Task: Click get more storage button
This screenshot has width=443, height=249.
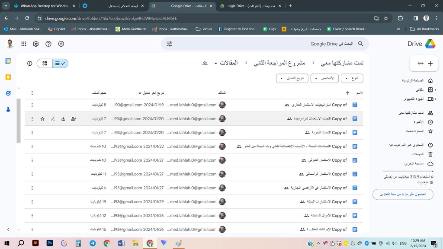Action: tap(403, 194)
